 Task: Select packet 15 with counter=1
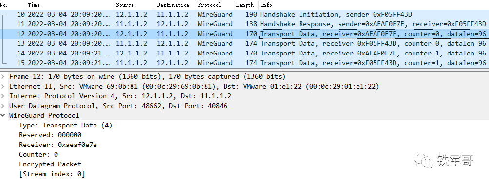[x=244, y=63]
